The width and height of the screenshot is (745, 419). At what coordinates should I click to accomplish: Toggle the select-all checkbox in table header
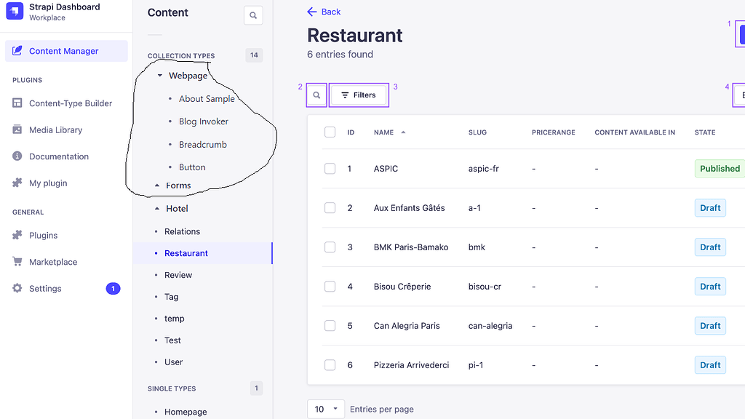click(330, 132)
